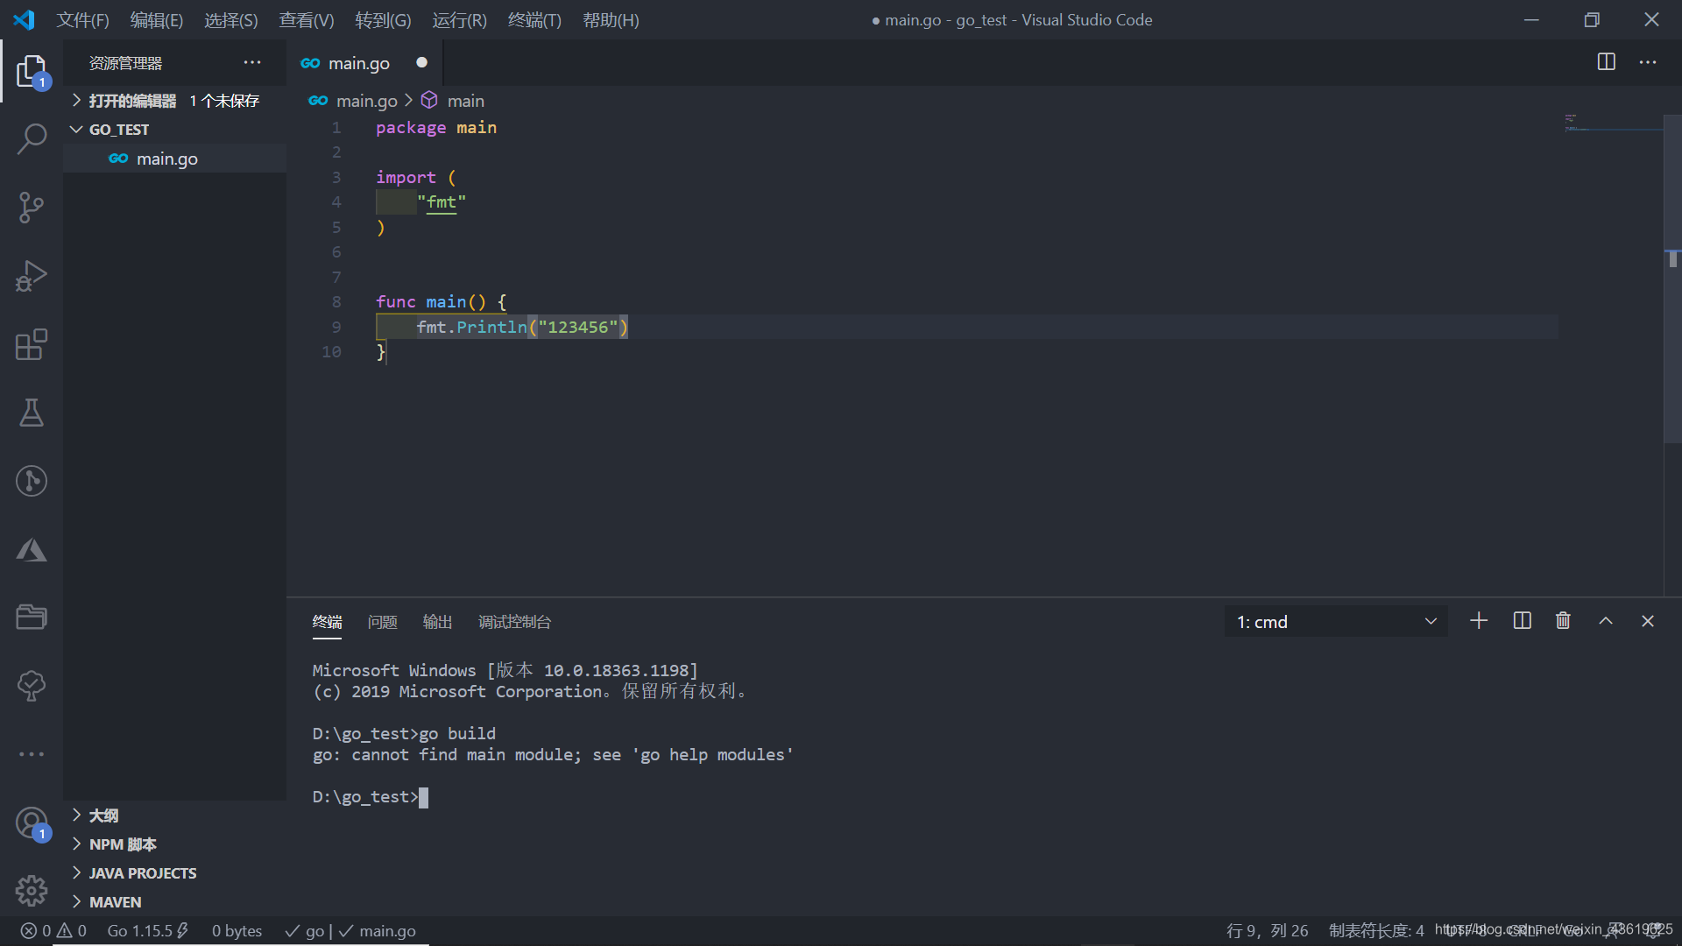Screen dimensions: 1682x946
Task: Click the terminal prompt input D:\go_test>
Action: pos(369,797)
